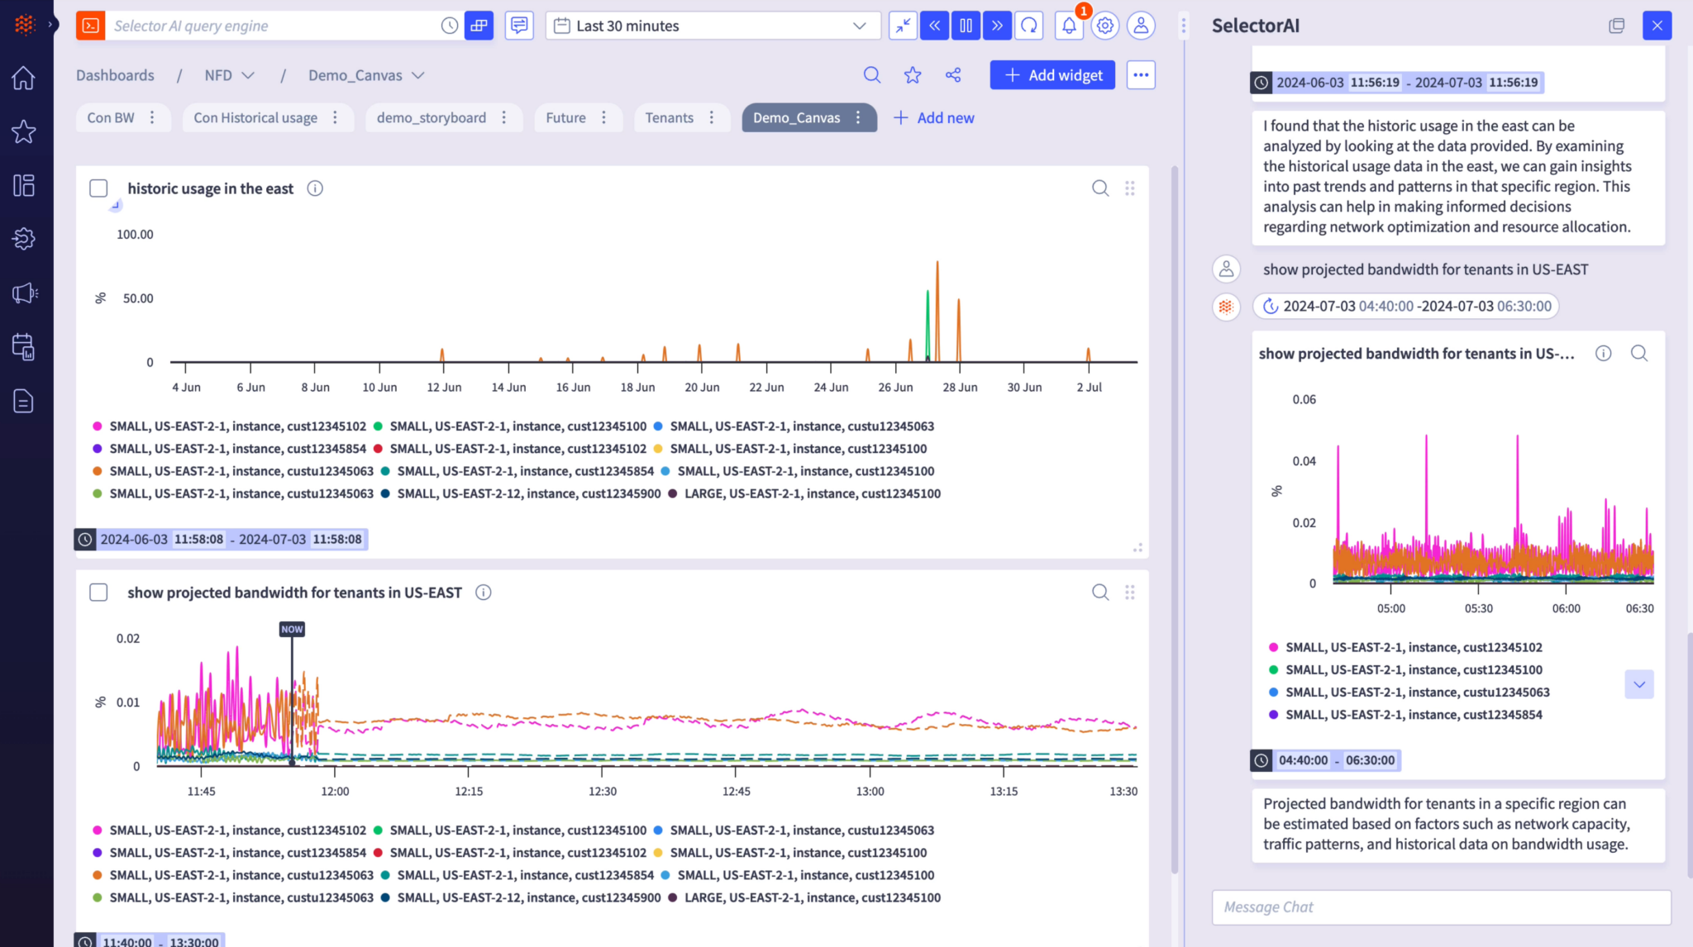Check the historic usage in the east checkbox
1693x947 pixels.
click(x=98, y=188)
